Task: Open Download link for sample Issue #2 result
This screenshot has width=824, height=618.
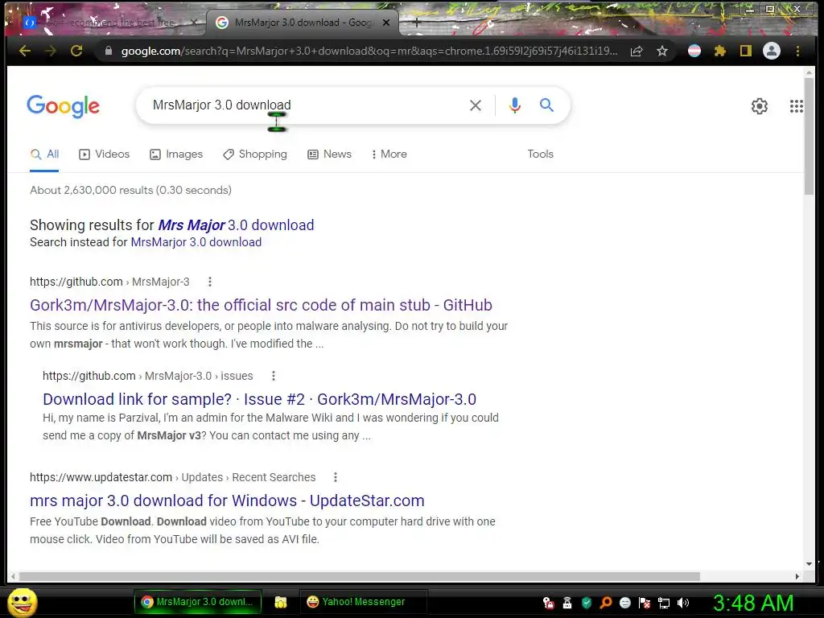Action: point(260,399)
